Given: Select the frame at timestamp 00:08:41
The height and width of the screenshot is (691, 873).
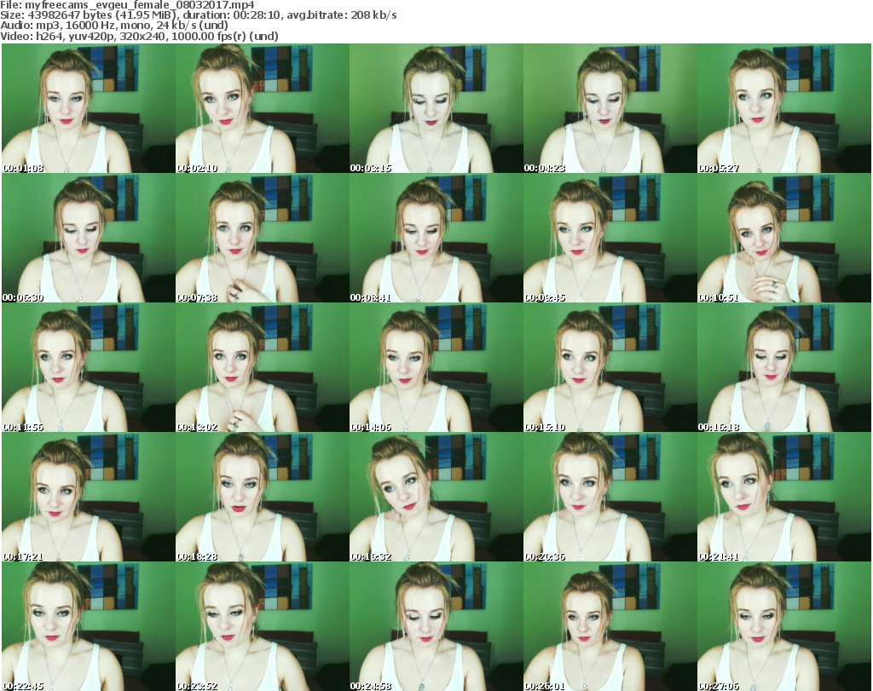Looking at the screenshot, I should tap(436, 238).
